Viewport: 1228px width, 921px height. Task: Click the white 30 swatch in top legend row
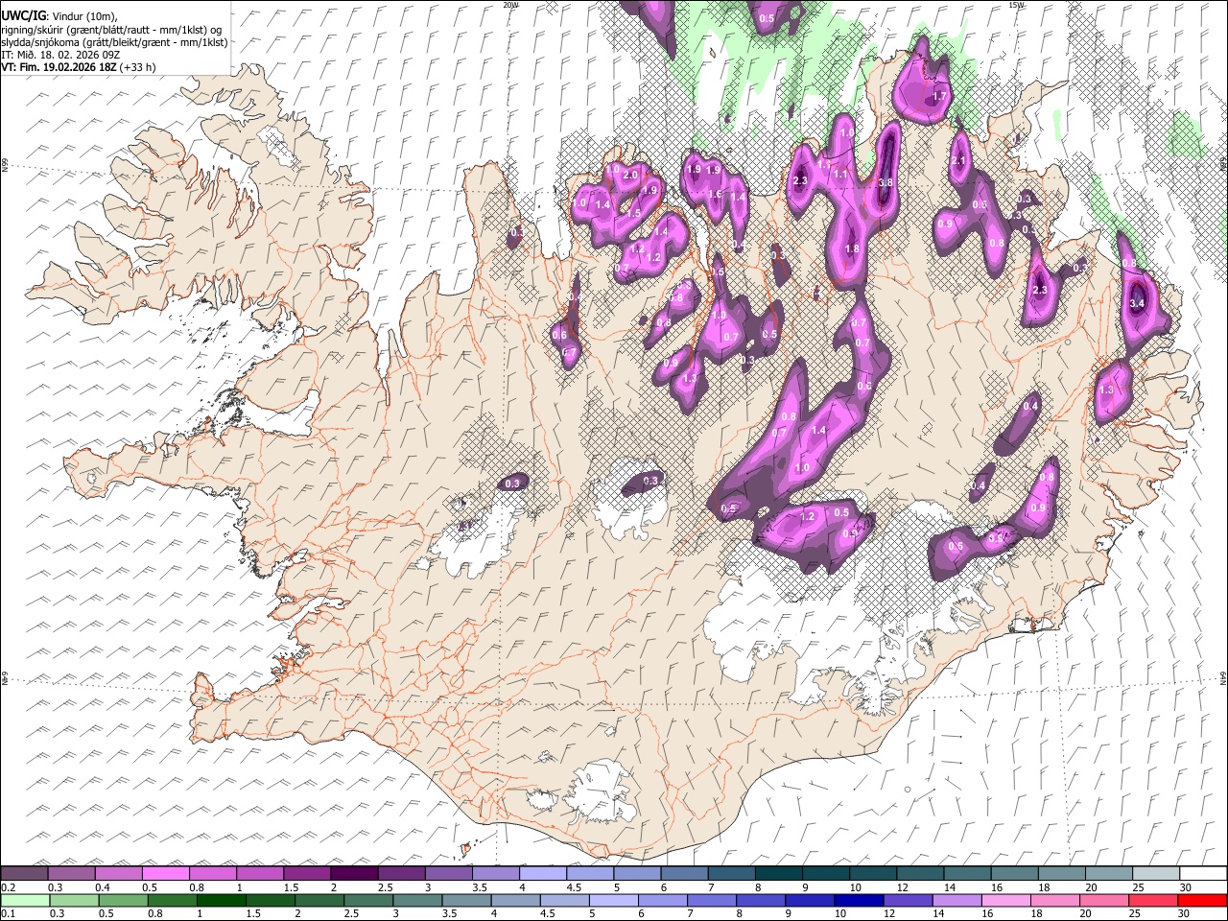[x=1202, y=874]
